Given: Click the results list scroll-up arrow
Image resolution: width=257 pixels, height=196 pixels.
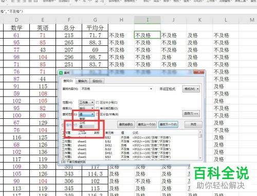Looking at the screenshot, I should pyautogui.click(x=200, y=132).
